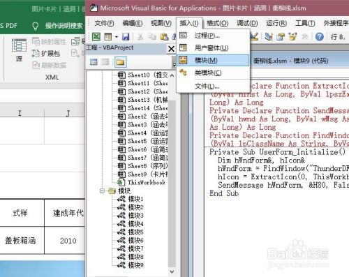Open the Properties Window toolbar icon
349x277 pixels.
[281, 37]
